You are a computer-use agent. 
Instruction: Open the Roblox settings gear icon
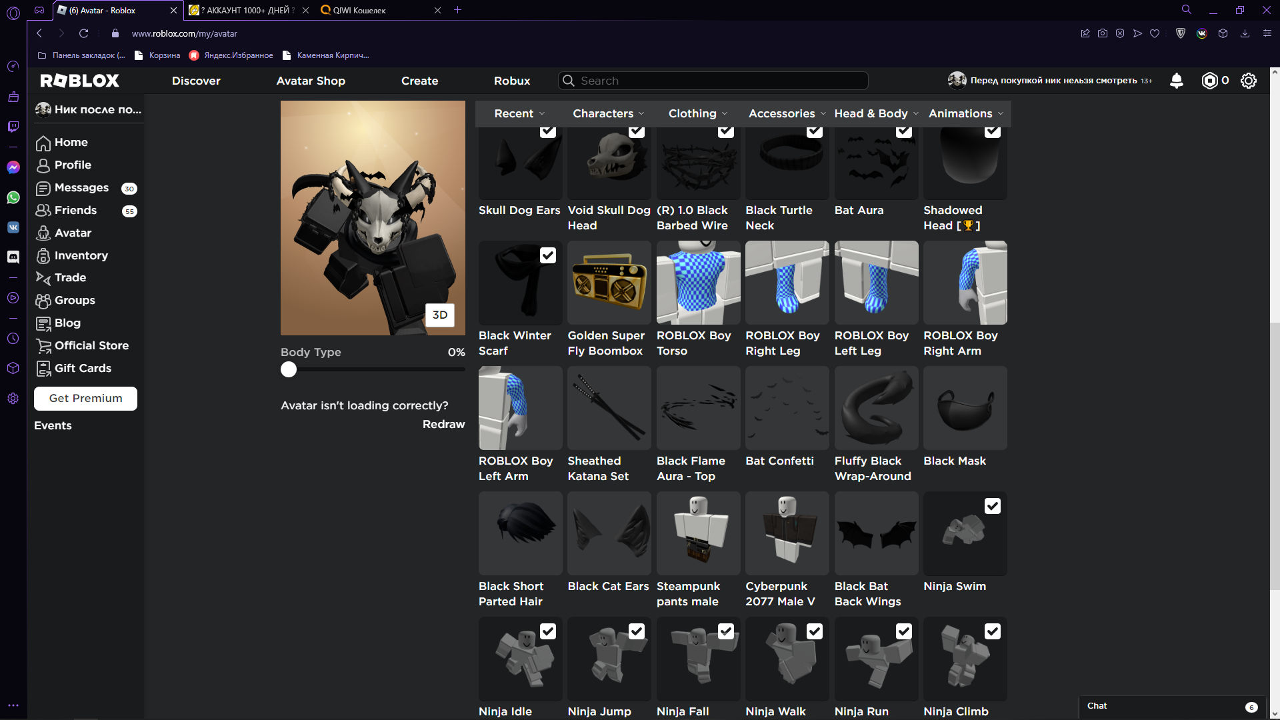(x=1249, y=81)
